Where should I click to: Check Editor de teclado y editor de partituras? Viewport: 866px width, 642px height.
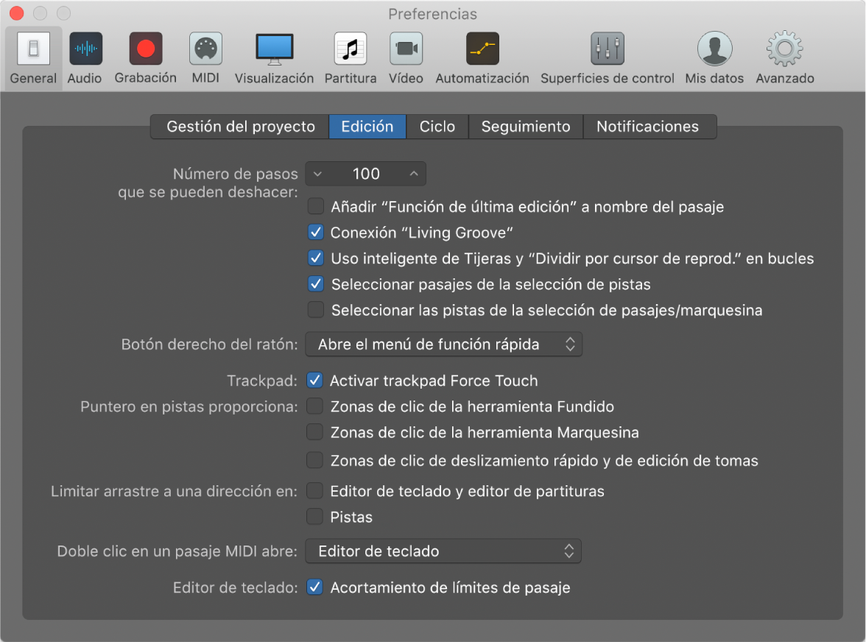click(x=315, y=491)
